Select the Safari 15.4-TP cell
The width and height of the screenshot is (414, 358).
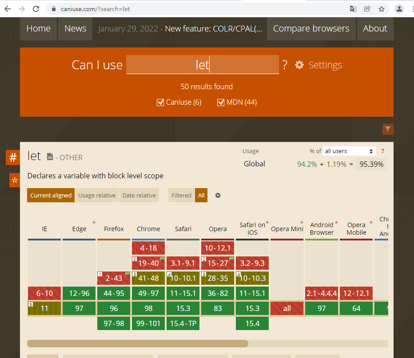[x=183, y=323]
